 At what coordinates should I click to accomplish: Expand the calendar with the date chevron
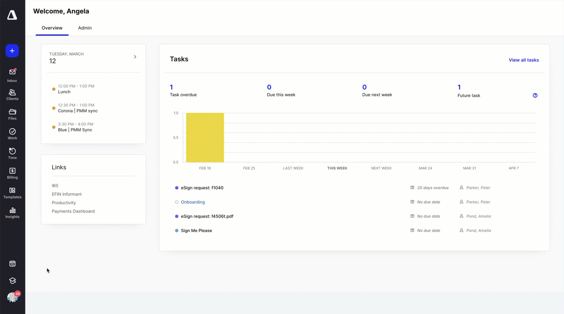point(135,57)
